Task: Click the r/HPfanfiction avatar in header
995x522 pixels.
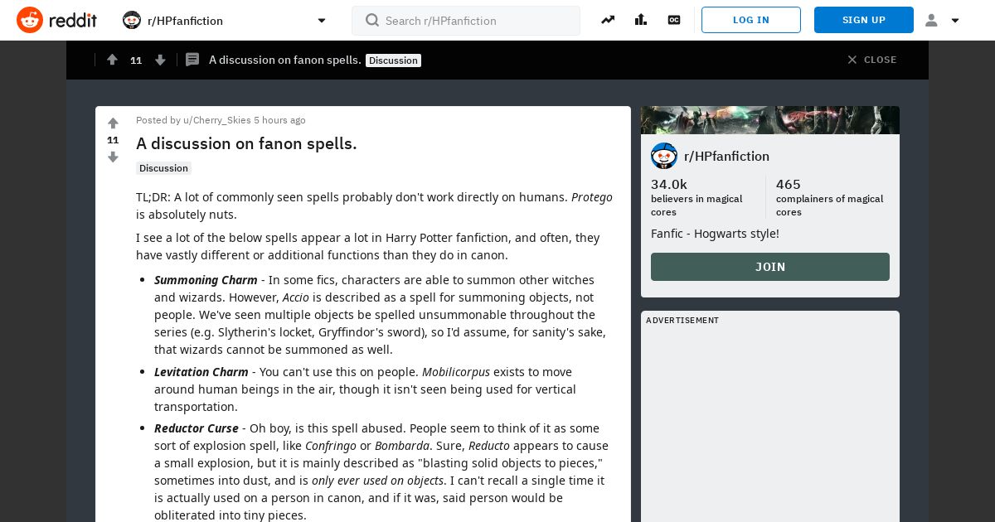Action: (x=132, y=20)
